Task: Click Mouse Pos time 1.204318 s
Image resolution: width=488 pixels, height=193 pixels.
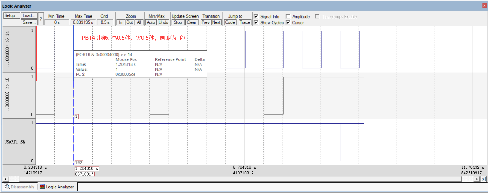Action: tap(126, 64)
